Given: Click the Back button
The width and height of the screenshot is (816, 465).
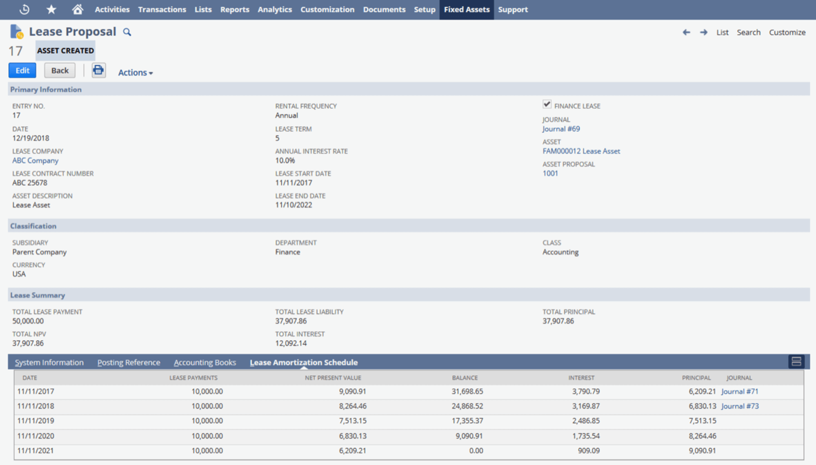Looking at the screenshot, I should coord(60,70).
